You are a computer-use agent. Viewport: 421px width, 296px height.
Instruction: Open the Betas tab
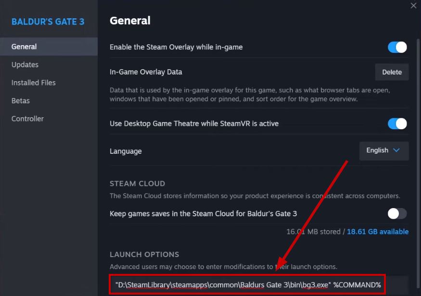[x=21, y=100]
